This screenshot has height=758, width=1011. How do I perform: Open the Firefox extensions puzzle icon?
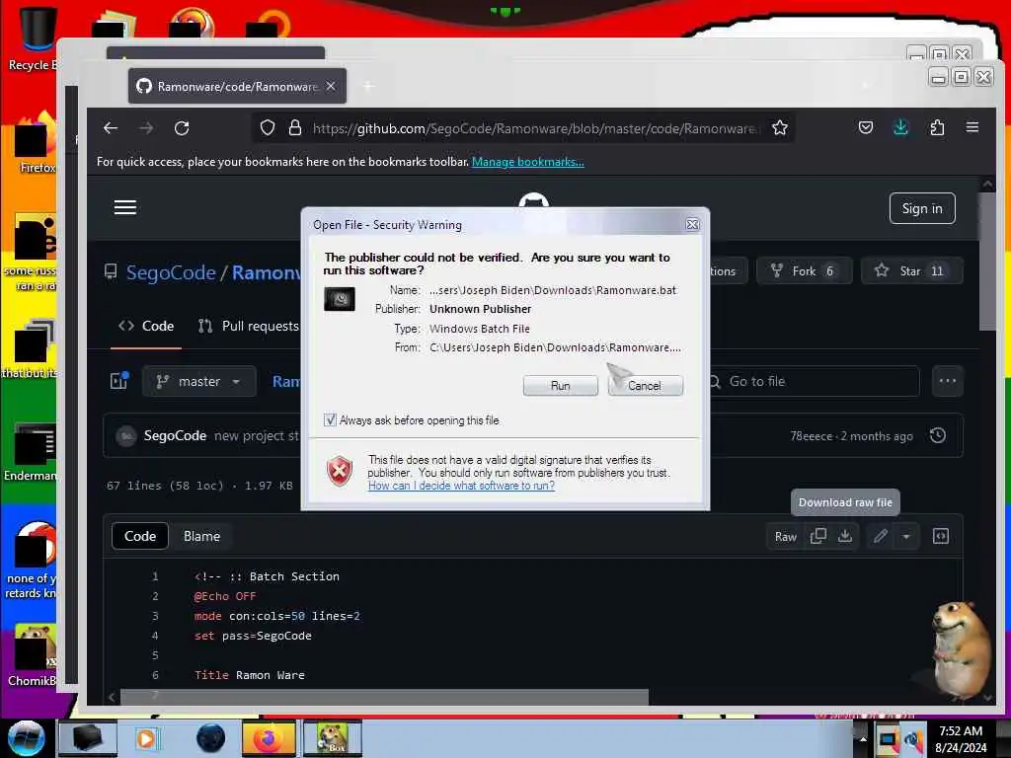[937, 127]
